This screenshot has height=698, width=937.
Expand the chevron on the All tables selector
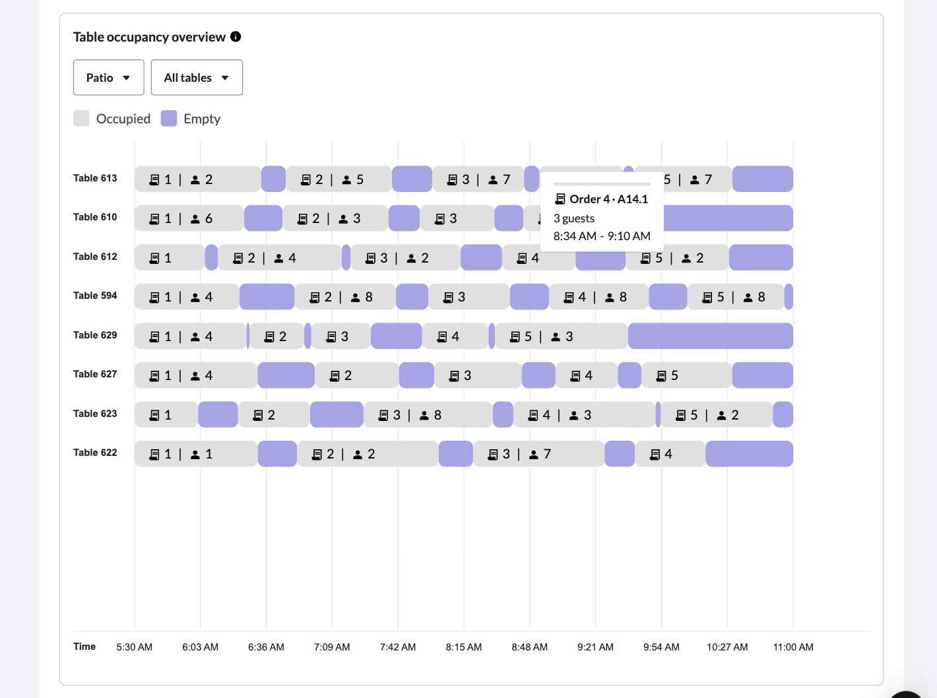coord(224,77)
